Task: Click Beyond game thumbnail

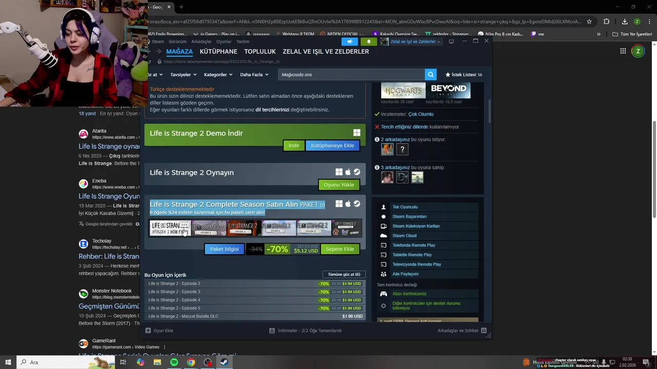Action: pyautogui.click(x=448, y=90)
